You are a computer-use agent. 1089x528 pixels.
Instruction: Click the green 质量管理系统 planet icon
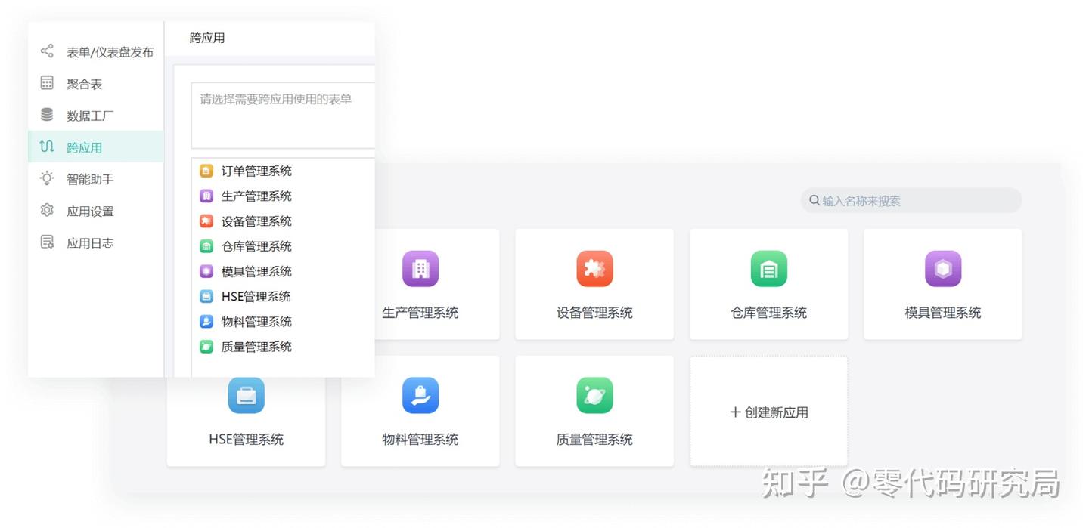(x=594, y=396)
